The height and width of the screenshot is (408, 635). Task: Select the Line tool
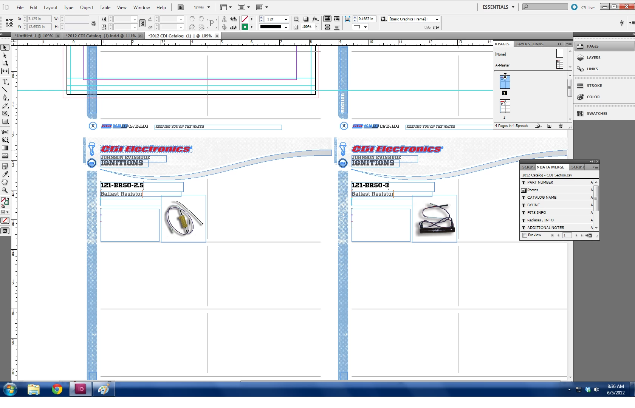pos(5,90)
